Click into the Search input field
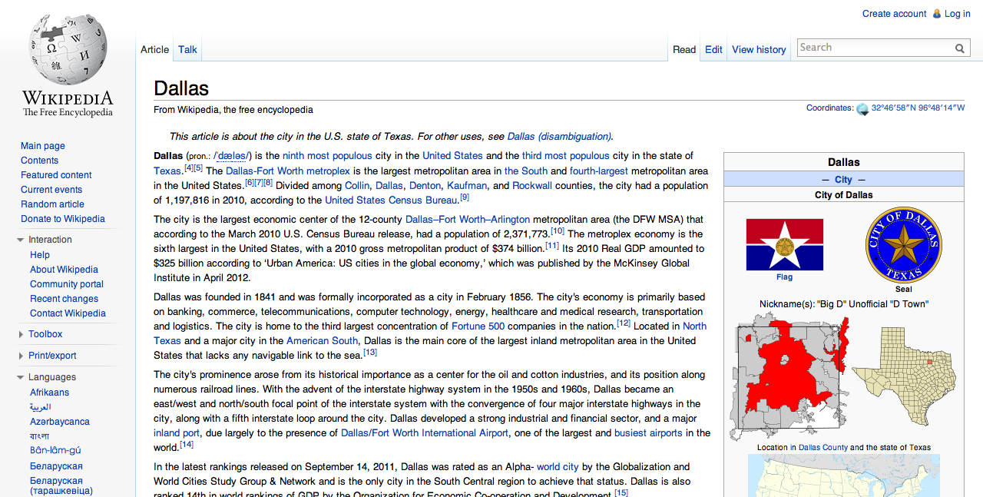Screen dimensions: 983x497 pyautogui.click(x=875, y=48)
